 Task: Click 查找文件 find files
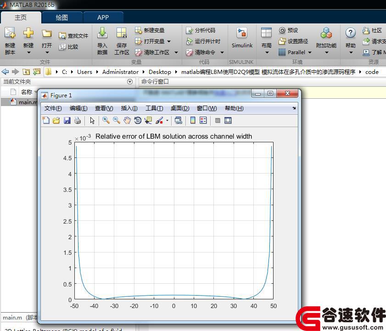click(x=73, y=36)
